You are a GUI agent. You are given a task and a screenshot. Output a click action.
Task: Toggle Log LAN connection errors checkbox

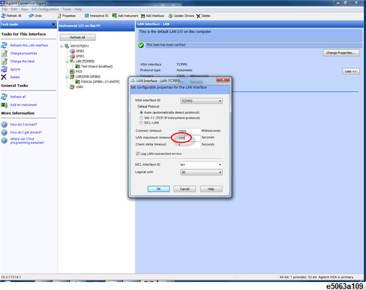(138, 154)
